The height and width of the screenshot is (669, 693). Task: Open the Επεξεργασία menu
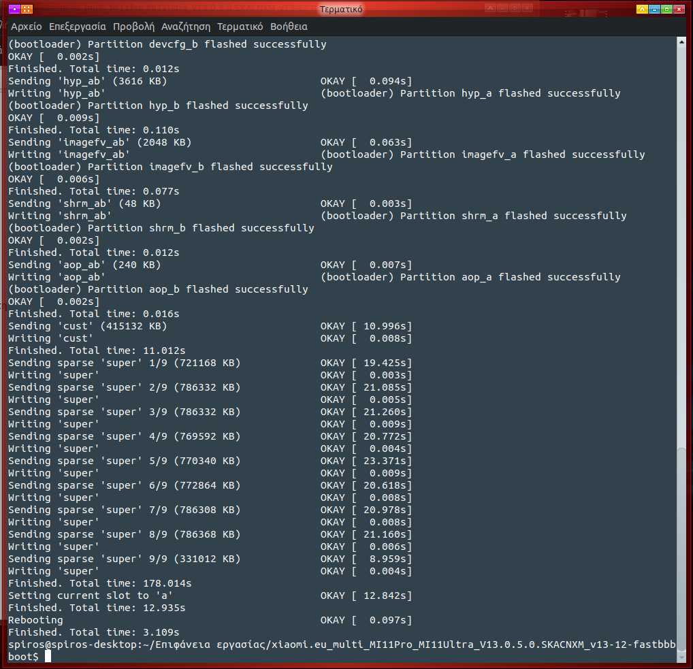click(x=77, y=27)
